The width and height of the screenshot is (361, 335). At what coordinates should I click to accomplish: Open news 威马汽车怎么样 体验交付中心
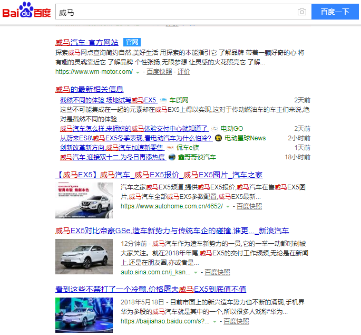[x=134, y=129]
